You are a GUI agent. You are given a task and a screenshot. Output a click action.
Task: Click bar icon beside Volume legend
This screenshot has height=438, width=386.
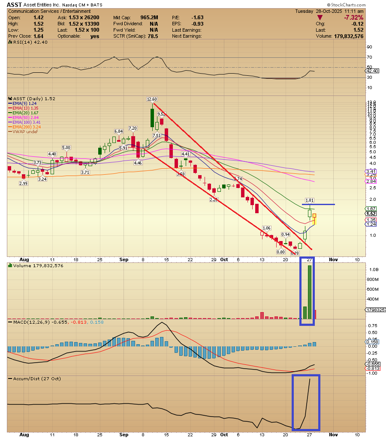coord(10,265)
